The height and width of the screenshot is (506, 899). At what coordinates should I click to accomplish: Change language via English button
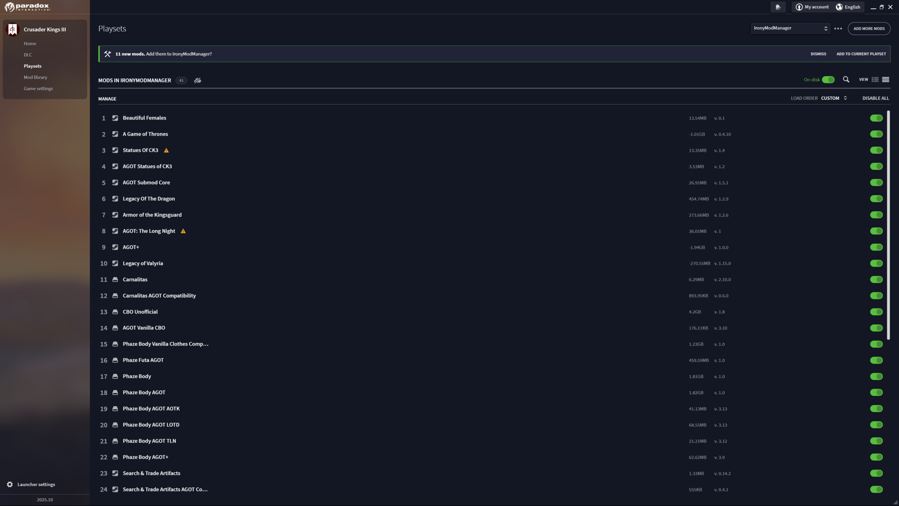coord(848,7)
